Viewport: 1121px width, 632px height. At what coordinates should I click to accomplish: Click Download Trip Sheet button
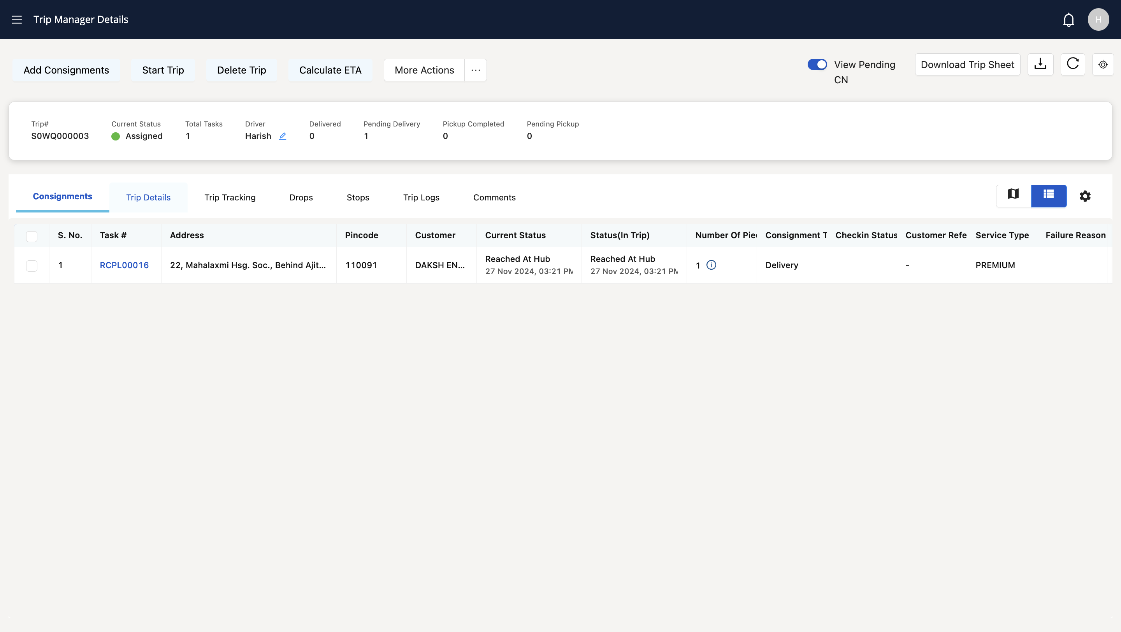tap(967, 64)
